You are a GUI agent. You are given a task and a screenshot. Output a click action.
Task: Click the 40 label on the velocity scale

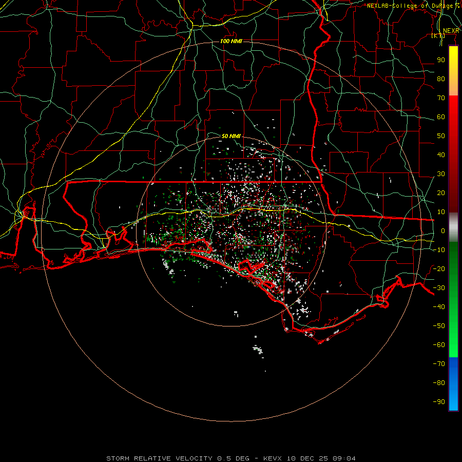(441, 155)
